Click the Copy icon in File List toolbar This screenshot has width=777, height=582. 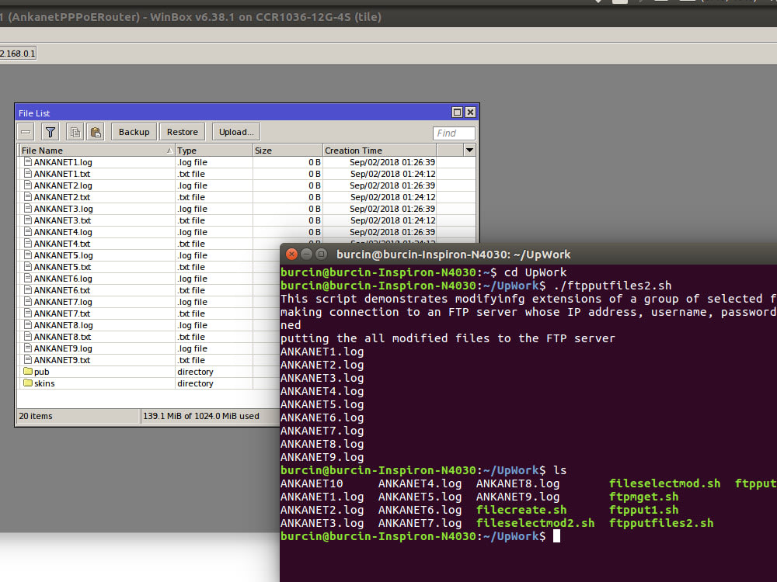point(75,131)
